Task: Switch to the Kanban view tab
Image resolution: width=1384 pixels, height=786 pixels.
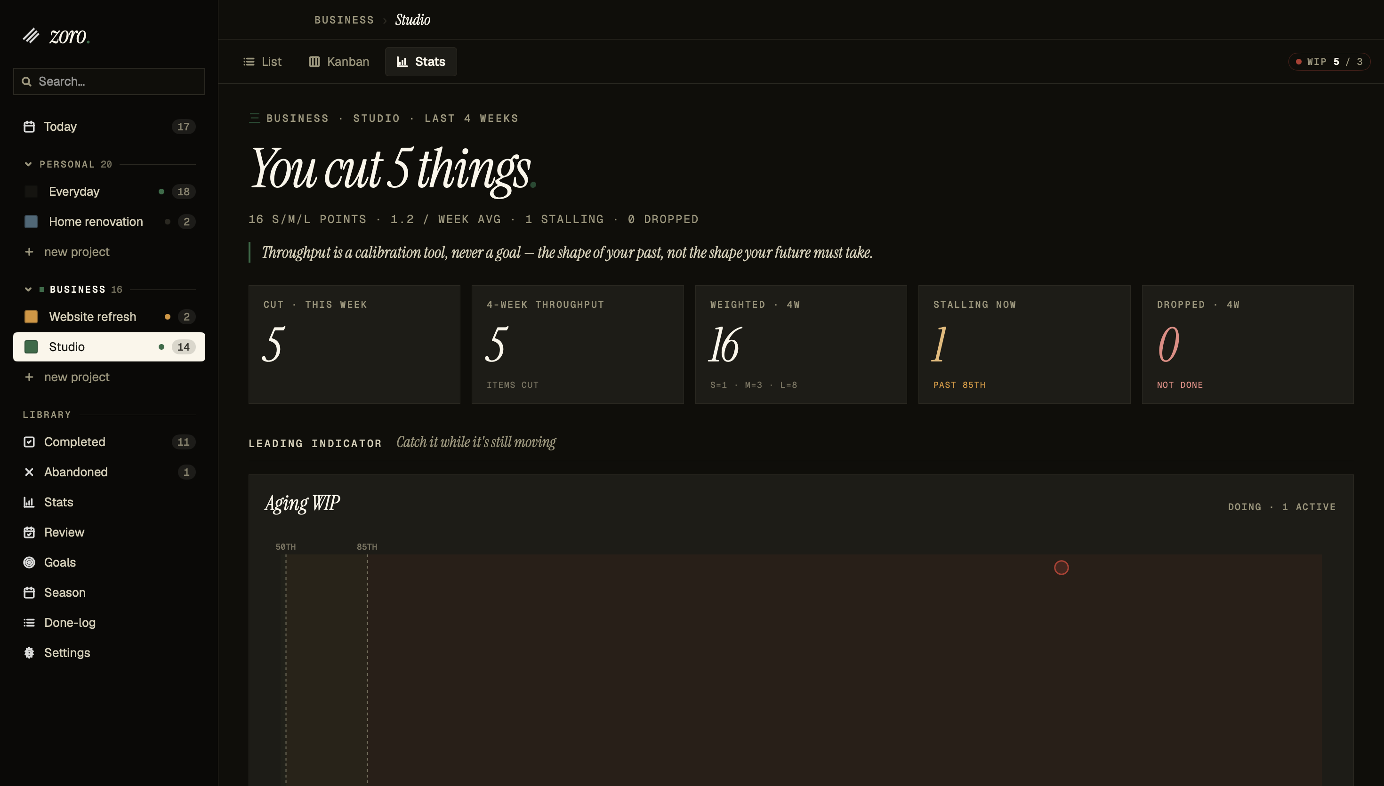Action: (x=339, y=62)
